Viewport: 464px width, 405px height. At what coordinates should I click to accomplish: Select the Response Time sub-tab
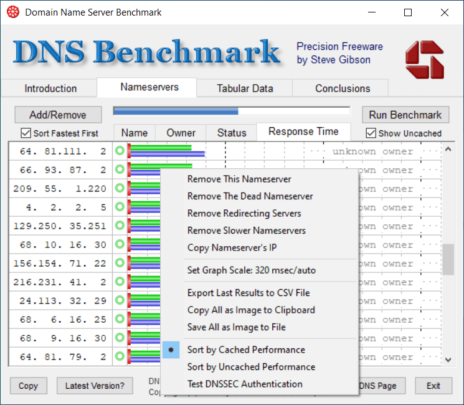click(x=303, y=131)
